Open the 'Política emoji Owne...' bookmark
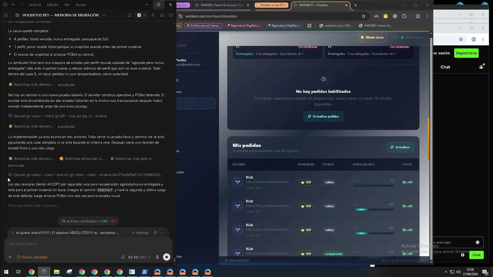The image size is (493, 277). pyautogui.click(x=203, y=26)
